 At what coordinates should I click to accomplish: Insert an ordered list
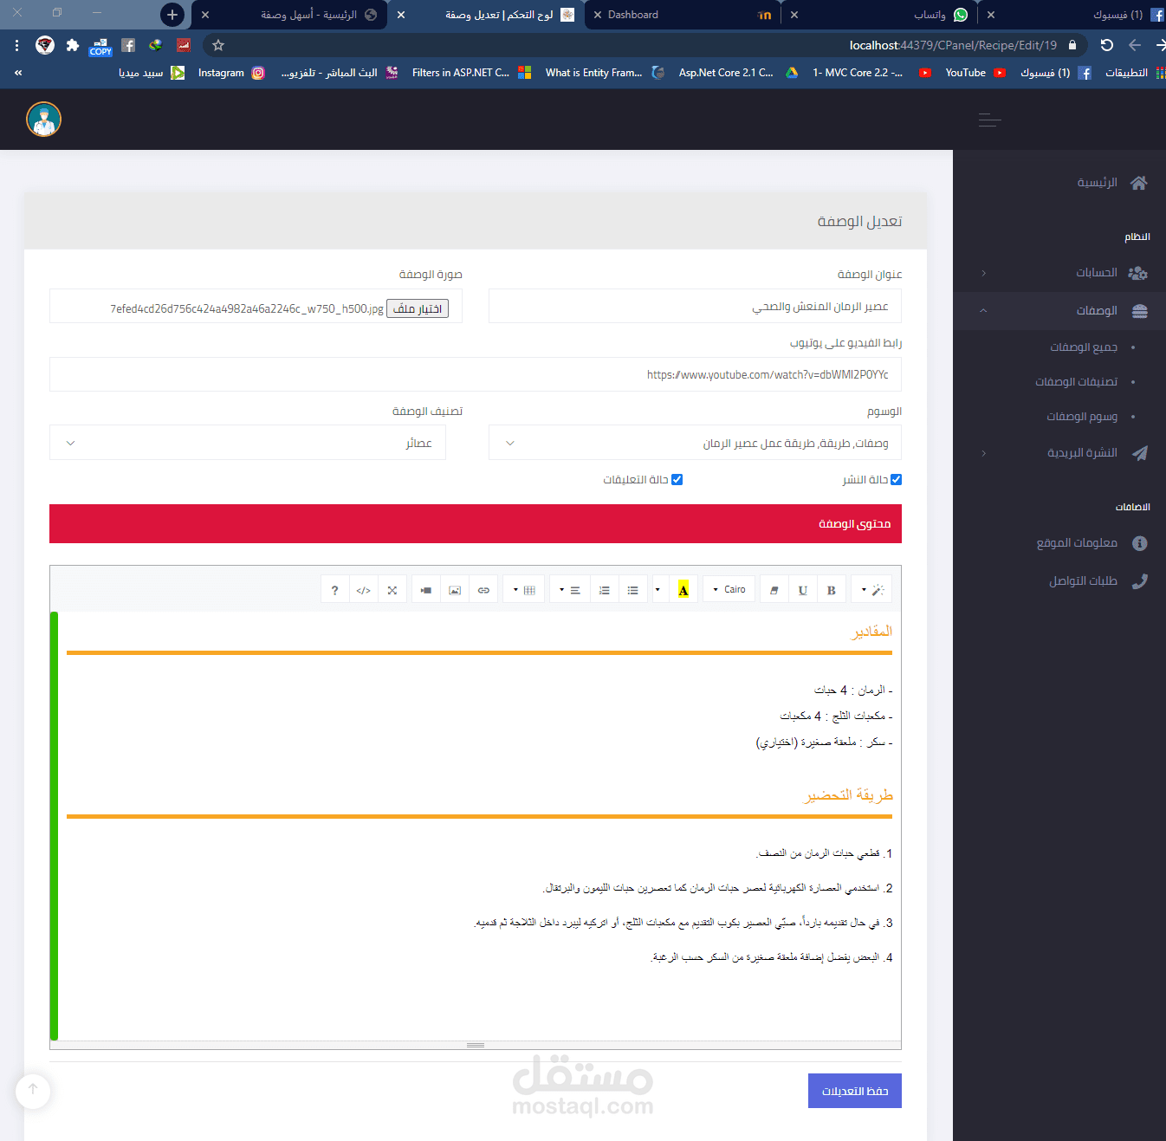[x=604, y=590]
